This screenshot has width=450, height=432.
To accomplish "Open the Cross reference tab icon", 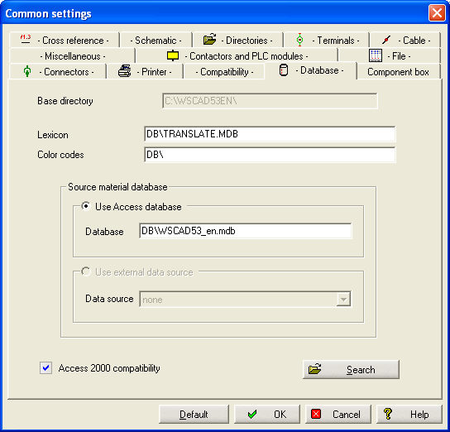I will point(26,39).
